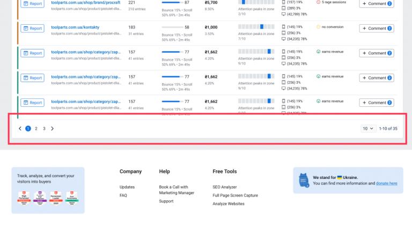412x232 pixels.
Task: Click the Help footer heading
Action: 165,171
